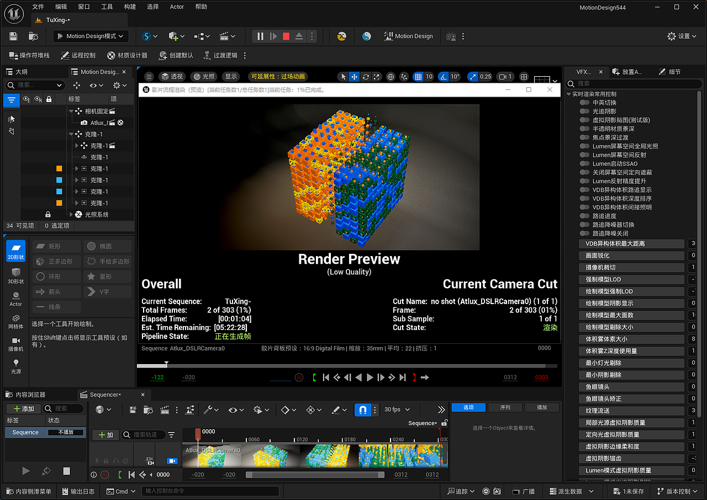Open the Cmd console type dropdown
Screen dimensions: 707x500
point(122,491)
